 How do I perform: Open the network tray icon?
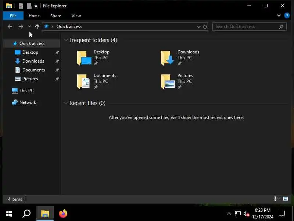237,214
